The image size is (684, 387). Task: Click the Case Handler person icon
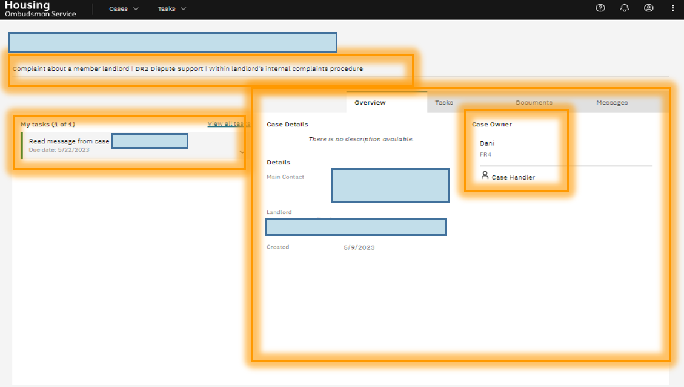pos(485,175)
